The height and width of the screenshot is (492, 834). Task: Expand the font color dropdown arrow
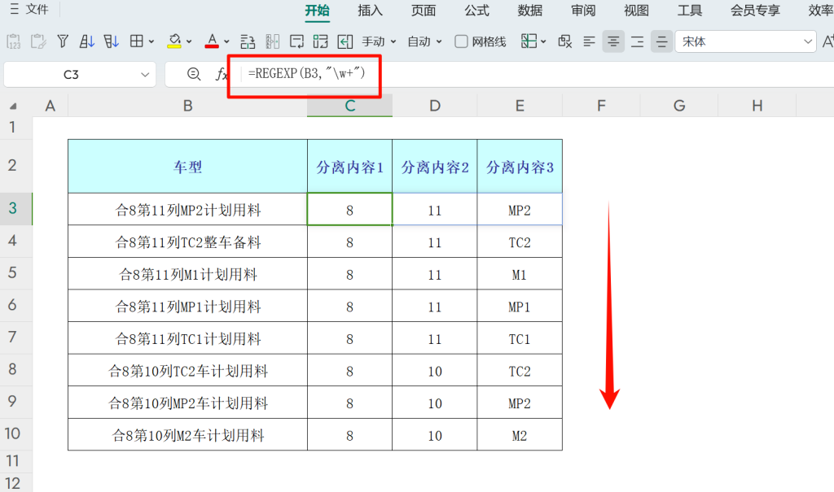pyautogui.click(x=226, y=41)
